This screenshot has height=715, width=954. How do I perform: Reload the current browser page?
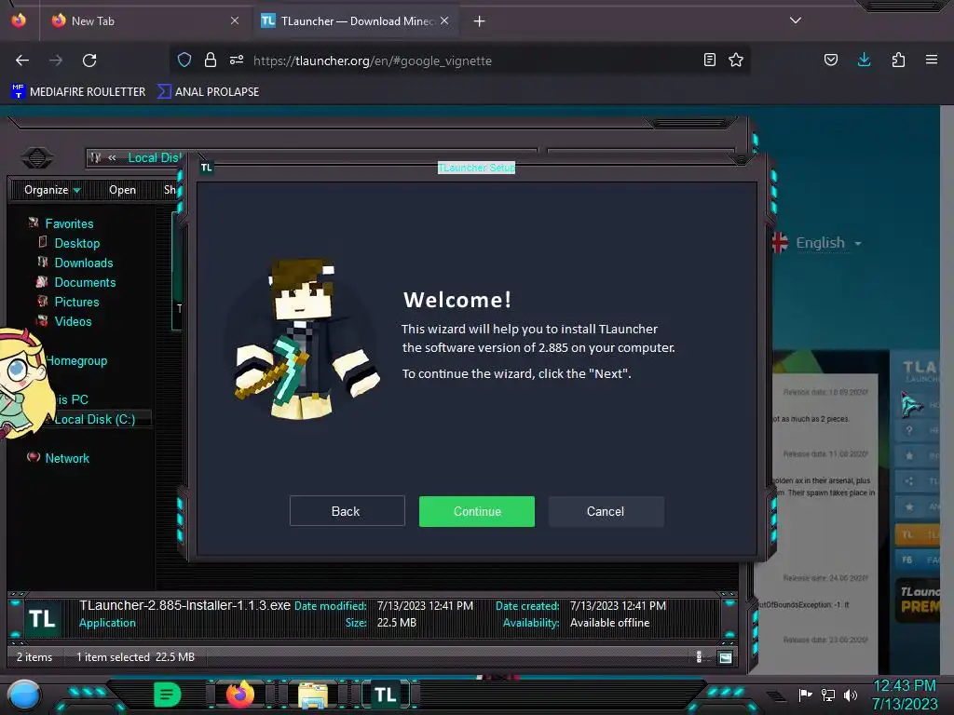[89, 61]
